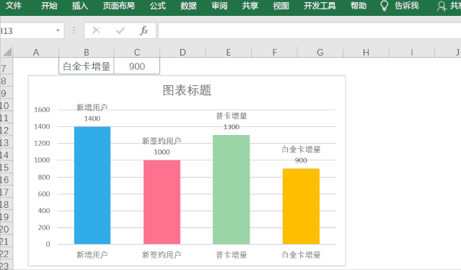Select column E header

point(229,52)
